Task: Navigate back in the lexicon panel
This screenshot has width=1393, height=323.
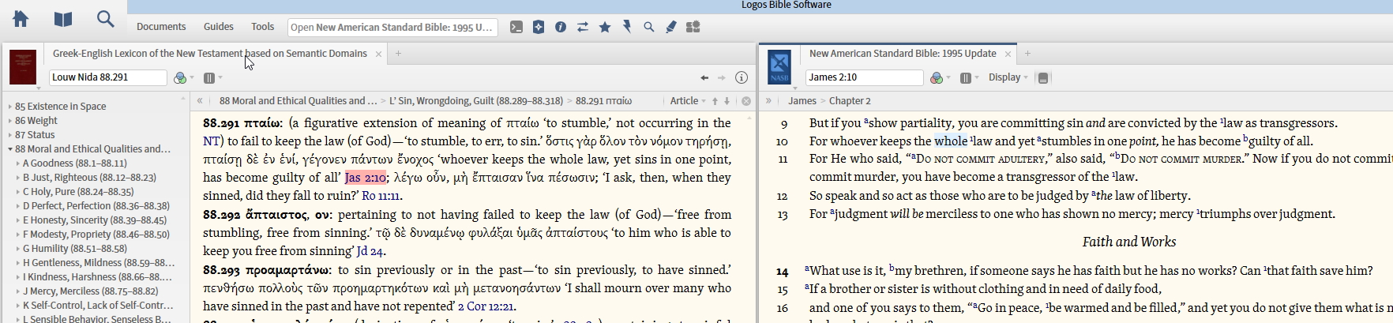Action: [704, 77]
